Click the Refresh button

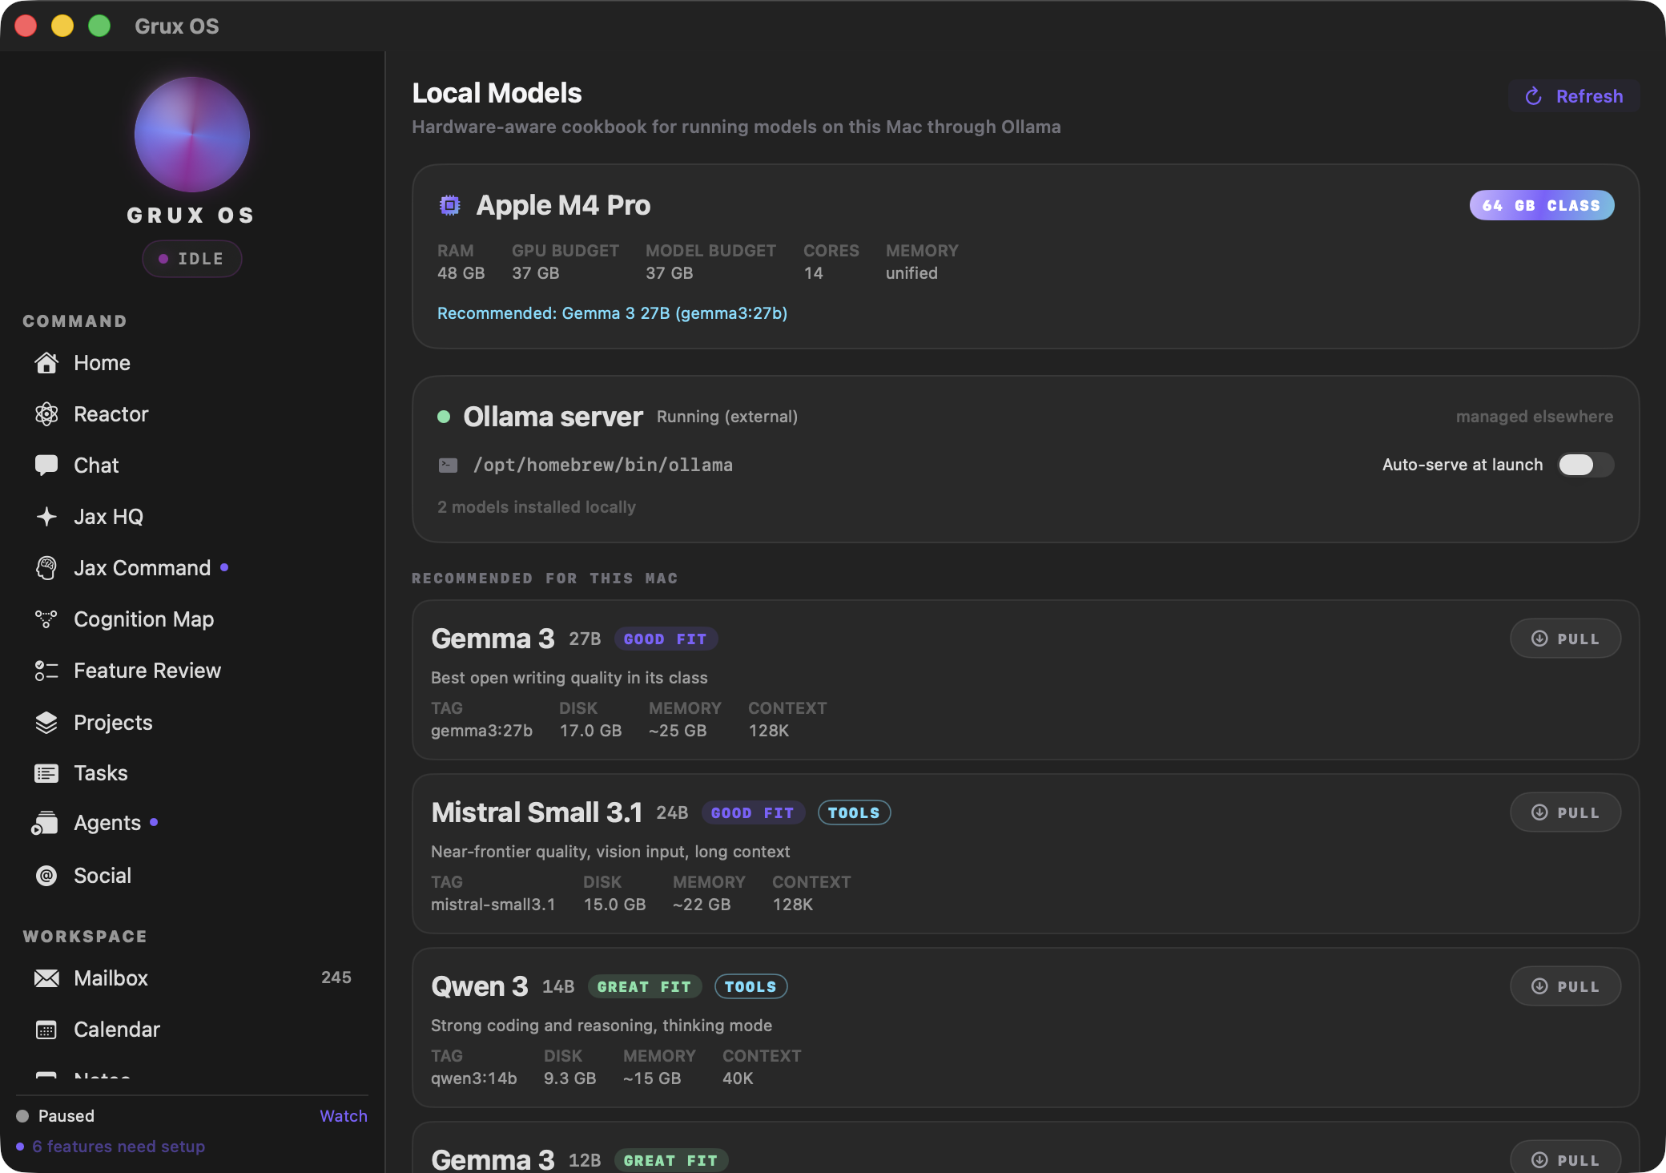pyautogui.click(x=1574, y=96)
